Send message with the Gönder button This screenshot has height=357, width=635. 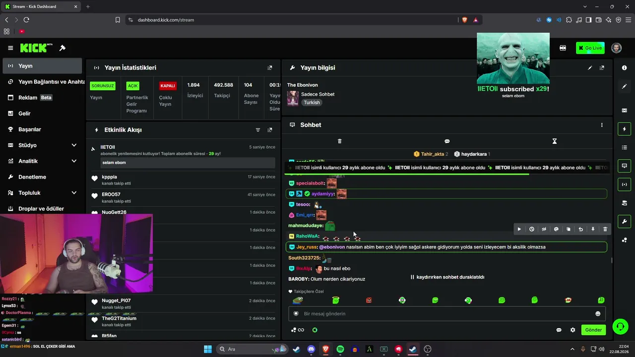click(593, 330)
